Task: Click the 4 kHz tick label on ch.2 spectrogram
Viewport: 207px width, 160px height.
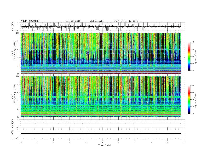Action: [18, 101]
